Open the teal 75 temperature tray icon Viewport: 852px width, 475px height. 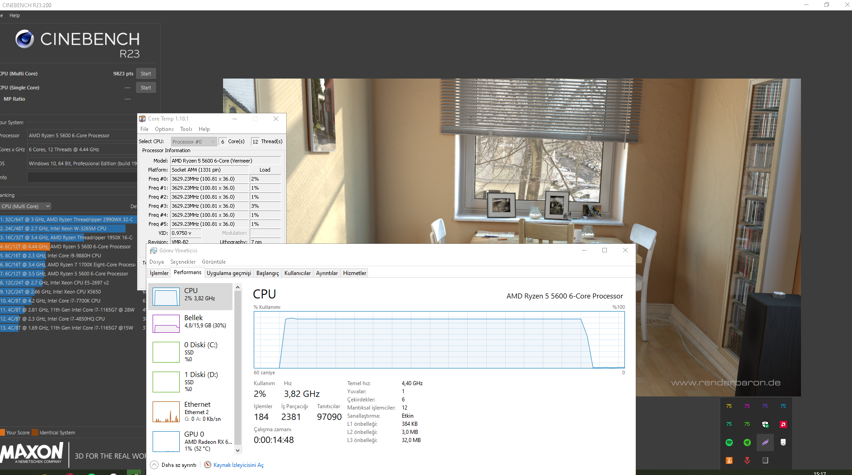pos(729,424)
